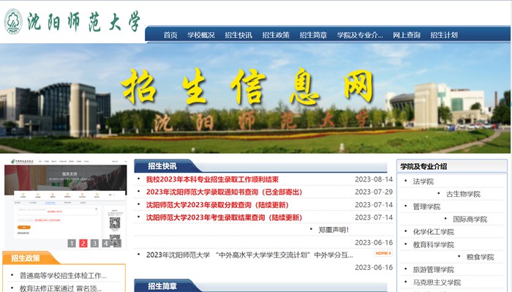Open 普通高等学校招生体检工作... policy link
Screen dimensions: 512x292
[x=63, y=276]
